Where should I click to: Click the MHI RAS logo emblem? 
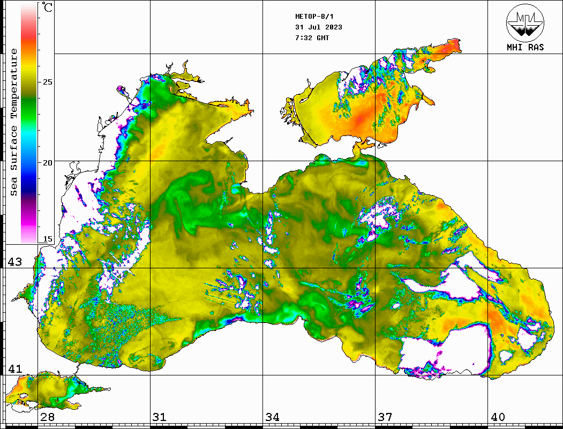(525, 22)
